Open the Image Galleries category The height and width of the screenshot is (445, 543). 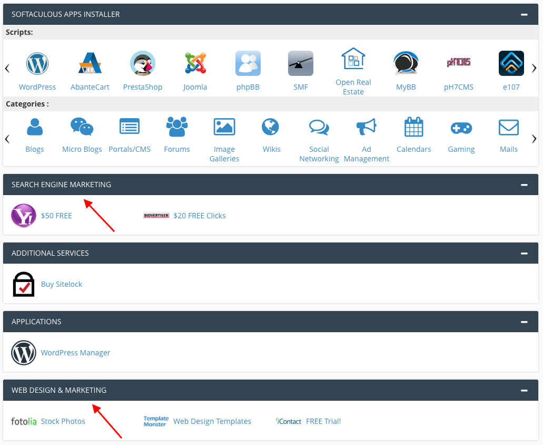[x=224, y=128]
